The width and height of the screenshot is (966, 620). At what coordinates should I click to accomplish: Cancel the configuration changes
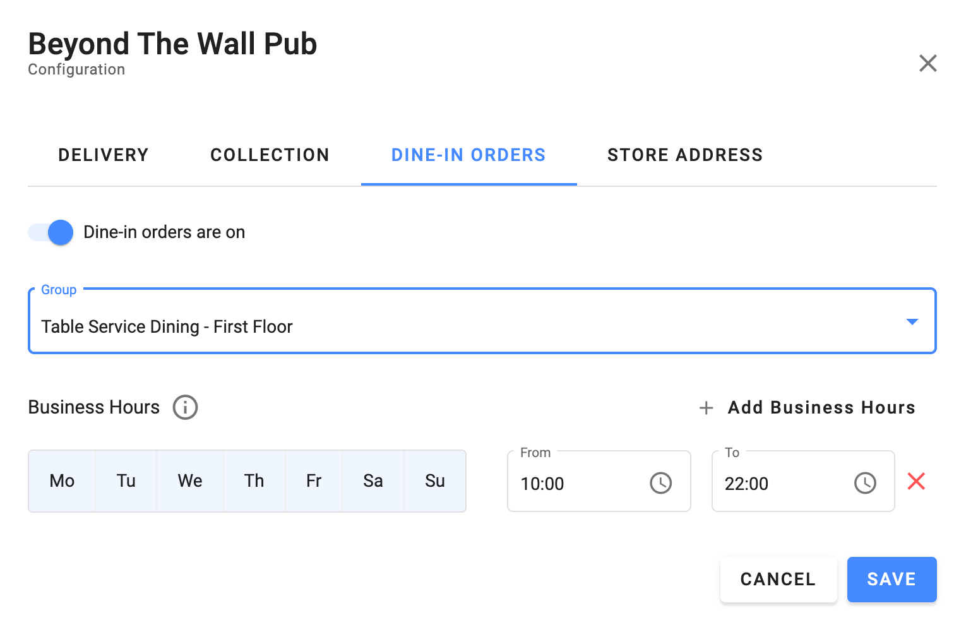coord(778,579)
